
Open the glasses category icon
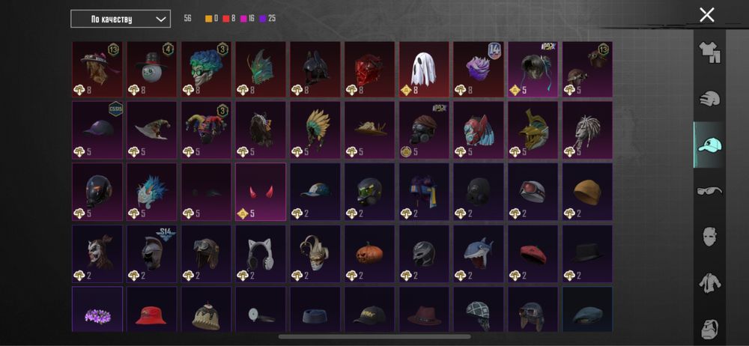[709, 191]
